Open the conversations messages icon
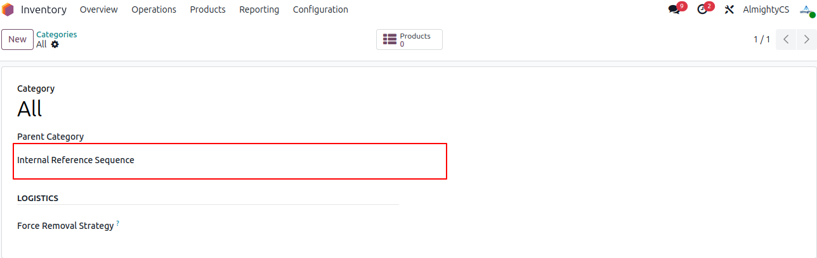817x258 pixels. (x=674, y=9)
